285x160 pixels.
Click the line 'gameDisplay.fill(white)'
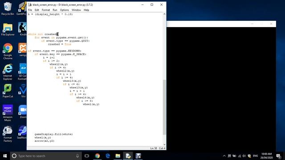coord(53,134)
